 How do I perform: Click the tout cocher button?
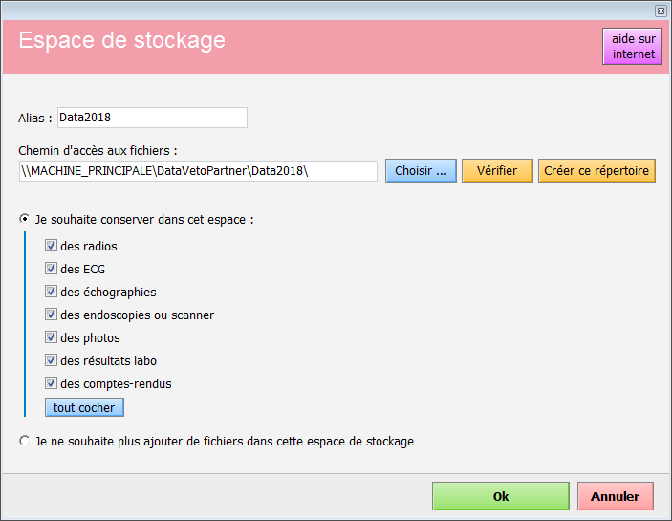pos(84,407)
